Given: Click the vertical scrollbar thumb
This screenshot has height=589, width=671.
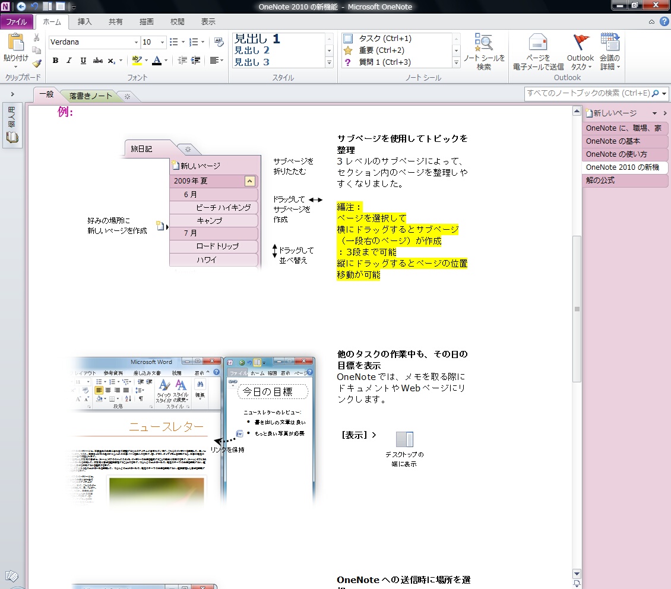Looking at the screenshot, I should coord(577,308).
